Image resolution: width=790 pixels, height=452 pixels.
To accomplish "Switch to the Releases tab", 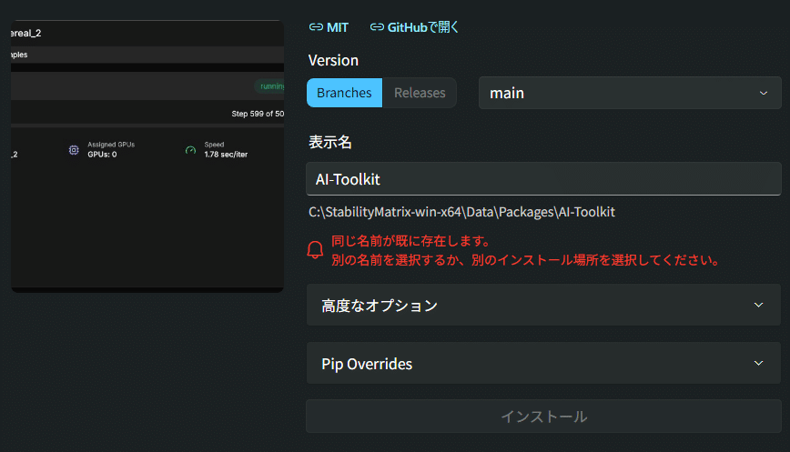I will (x=420, y=93).
